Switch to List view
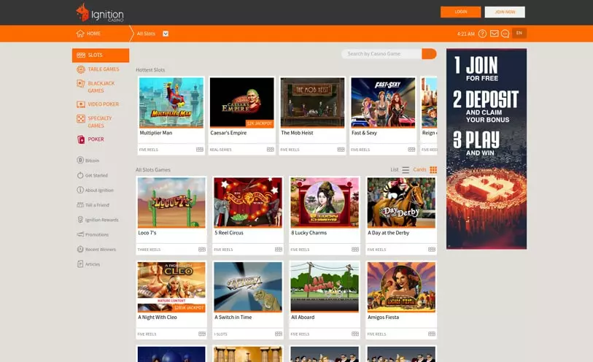 click(400, 170)
